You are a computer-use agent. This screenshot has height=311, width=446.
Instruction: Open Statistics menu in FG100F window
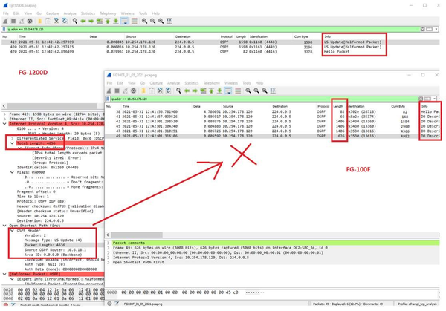point(192,83)
